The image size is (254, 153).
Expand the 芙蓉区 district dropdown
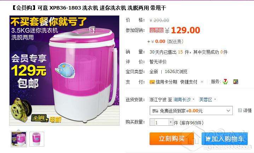point(215,99)
